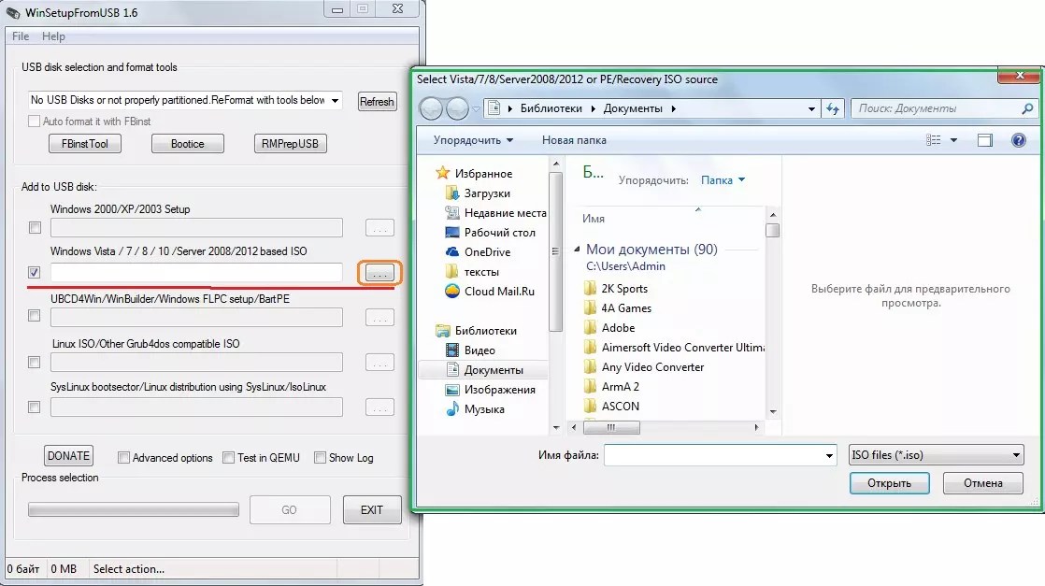Click the Открыть button
Viewport: 1045px width, 586px height.
889,483
